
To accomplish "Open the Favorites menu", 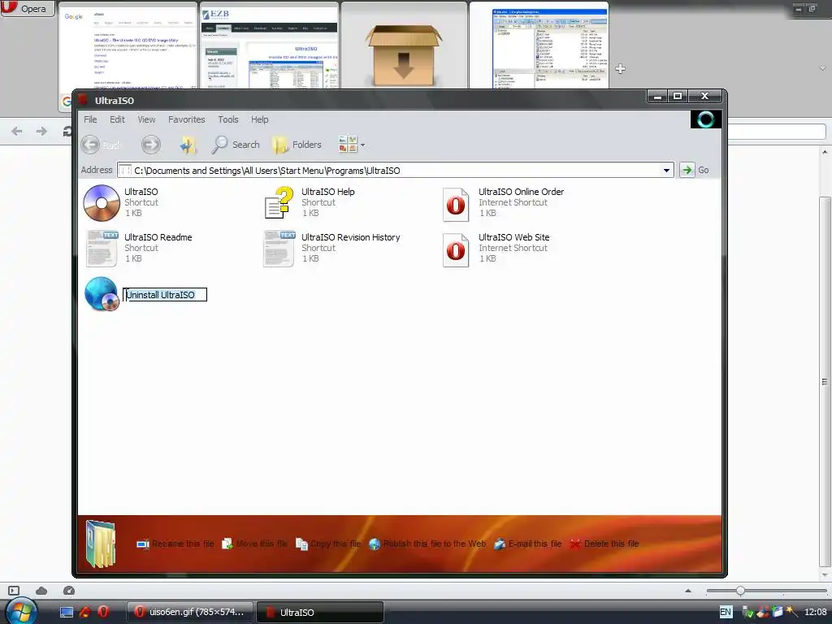I will 186,119.
